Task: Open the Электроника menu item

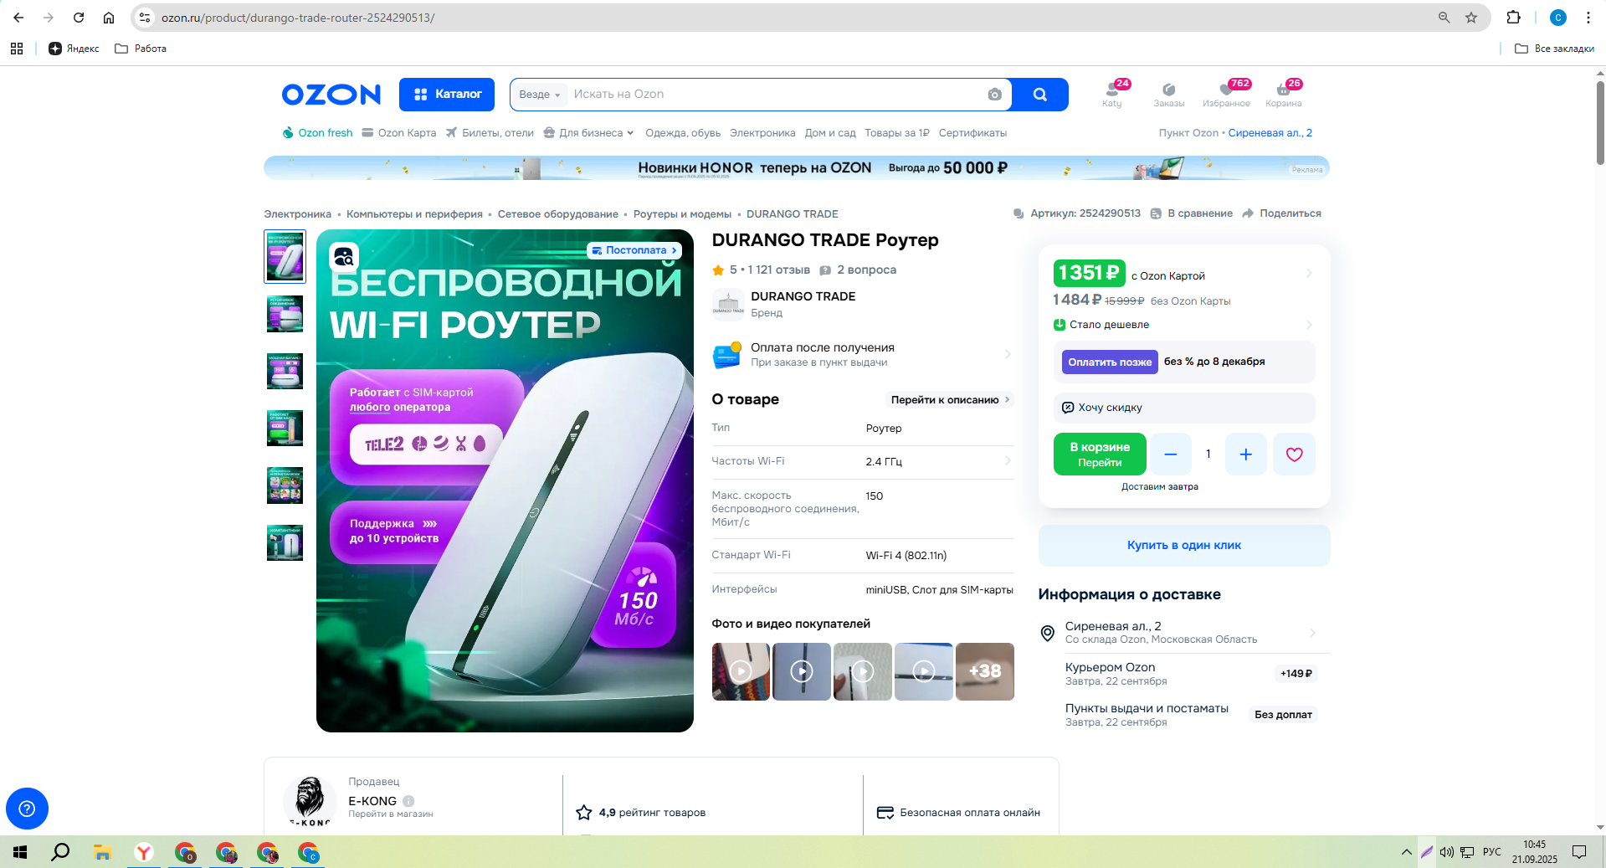Action: pos(762,133)
